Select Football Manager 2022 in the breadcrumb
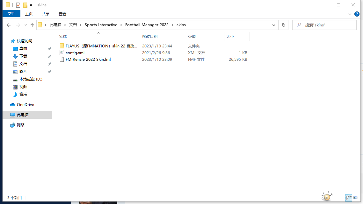 click(147, 25)
